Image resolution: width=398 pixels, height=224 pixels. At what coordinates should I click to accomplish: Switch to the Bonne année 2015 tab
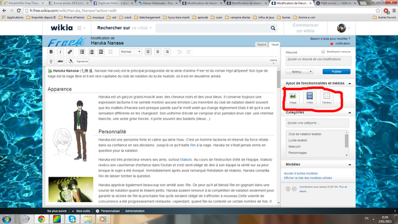coord(69,3)
